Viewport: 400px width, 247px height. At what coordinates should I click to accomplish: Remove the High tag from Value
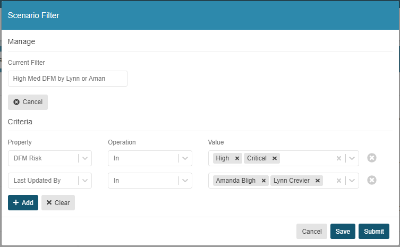pos(237,158)
